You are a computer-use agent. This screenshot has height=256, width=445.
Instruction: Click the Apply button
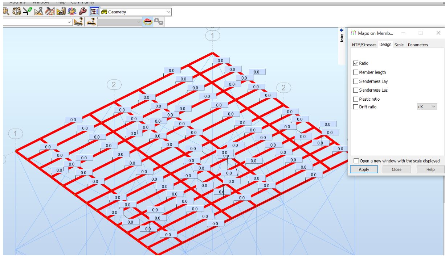tap(364, 169)
